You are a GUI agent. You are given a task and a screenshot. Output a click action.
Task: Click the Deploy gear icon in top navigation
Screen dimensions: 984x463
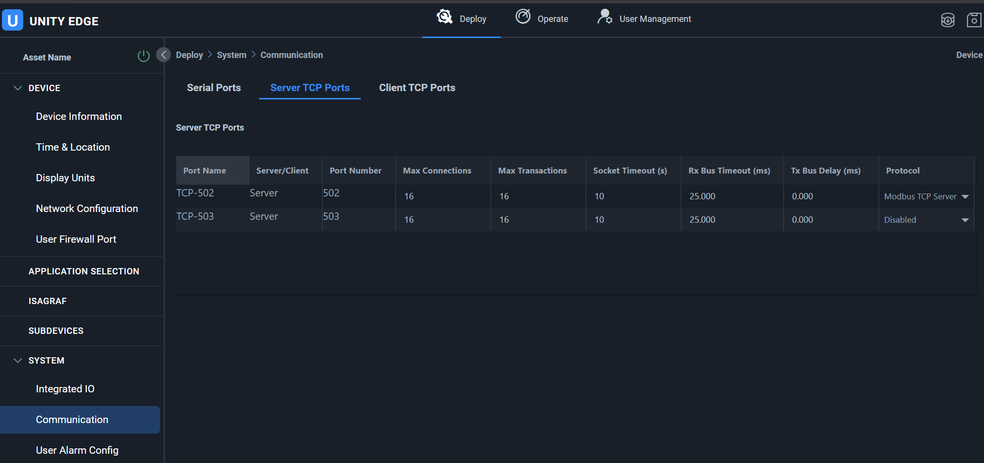pos(444,17)
